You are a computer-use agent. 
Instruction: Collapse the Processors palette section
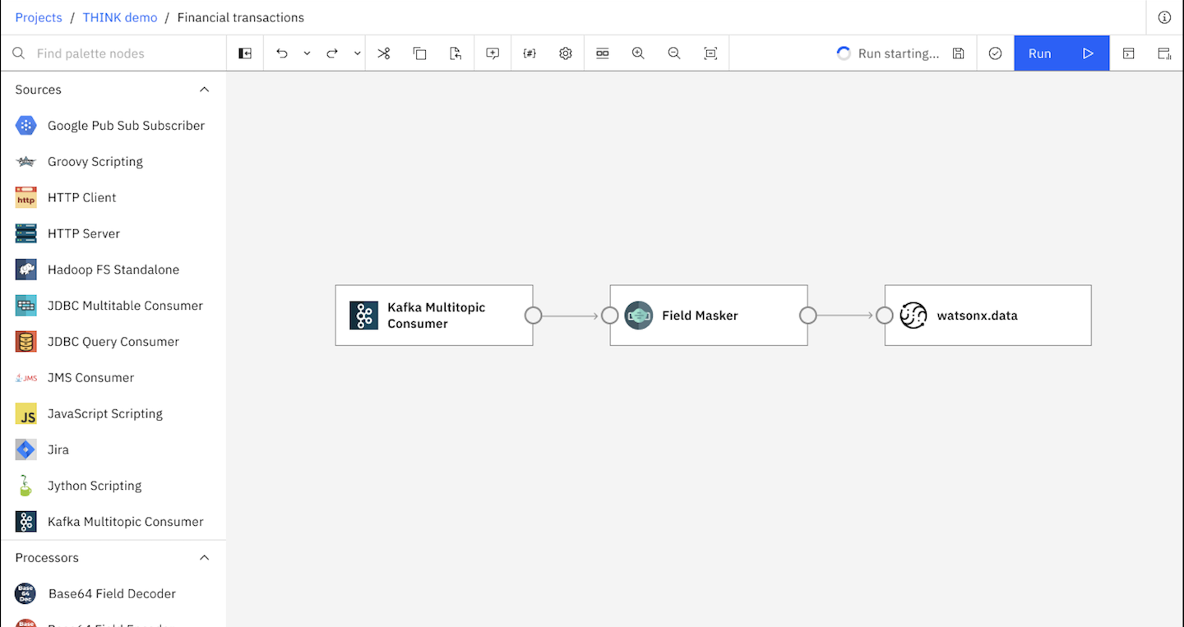[x=205, y=558]
